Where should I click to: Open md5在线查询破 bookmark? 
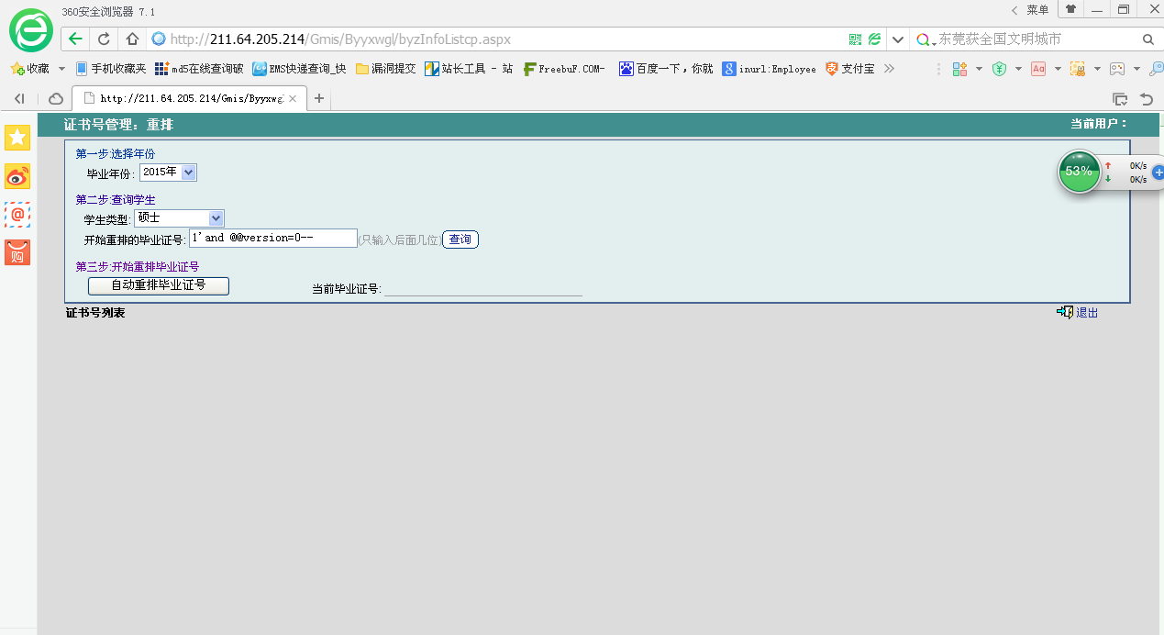[x=199, y=69]
